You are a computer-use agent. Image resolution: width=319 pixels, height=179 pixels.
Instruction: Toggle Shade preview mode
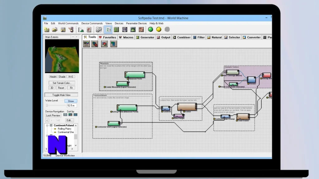(x=62, y=77)
